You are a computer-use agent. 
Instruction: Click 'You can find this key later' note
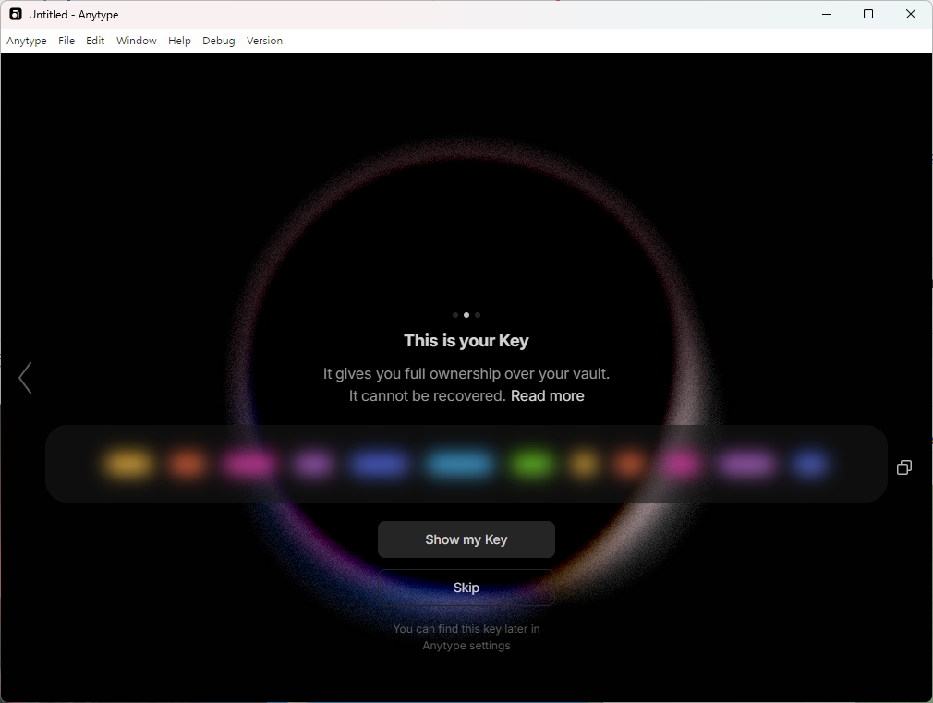tap(466, 636)
